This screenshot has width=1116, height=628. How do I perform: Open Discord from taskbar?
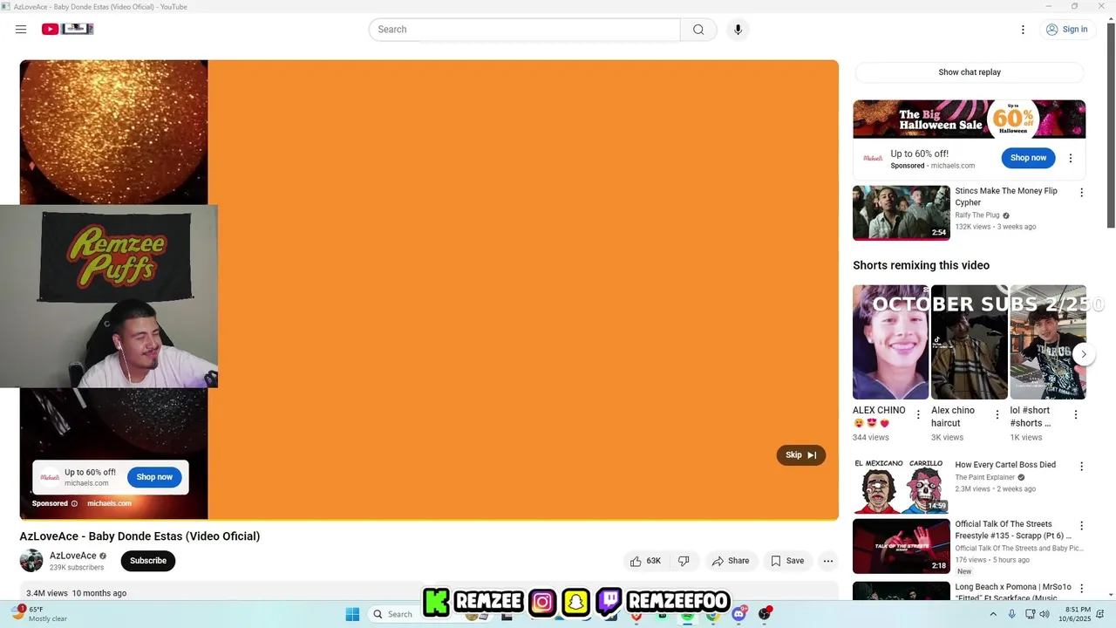coord(739,614)
